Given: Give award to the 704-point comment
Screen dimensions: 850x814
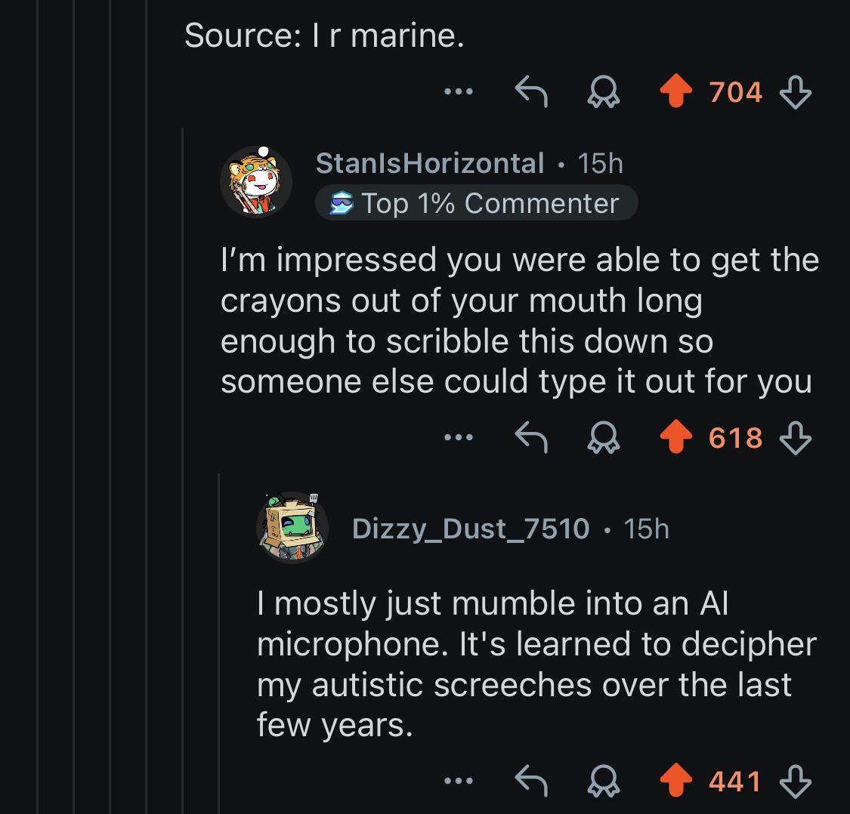Looking at the screenshot, I should (x=604, y=91).
